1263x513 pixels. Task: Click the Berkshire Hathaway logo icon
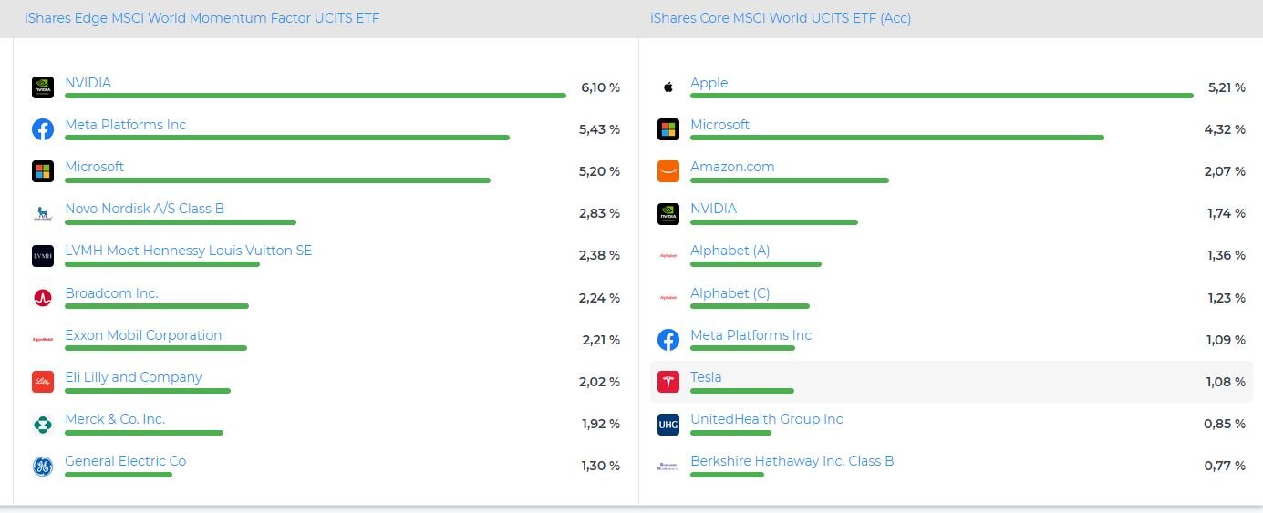pyautogui.click(x=668, y=467)
